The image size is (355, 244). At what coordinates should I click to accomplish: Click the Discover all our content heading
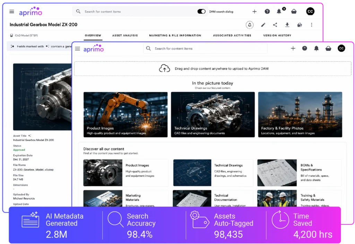pos(104,149)
